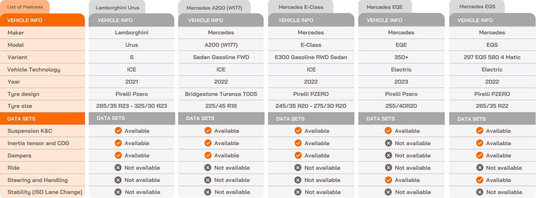The height and width of the screenshot is (198, 536).
Task: Click Mercedes EQE Steering and Handling checkmark
Action: pos(388,180)
